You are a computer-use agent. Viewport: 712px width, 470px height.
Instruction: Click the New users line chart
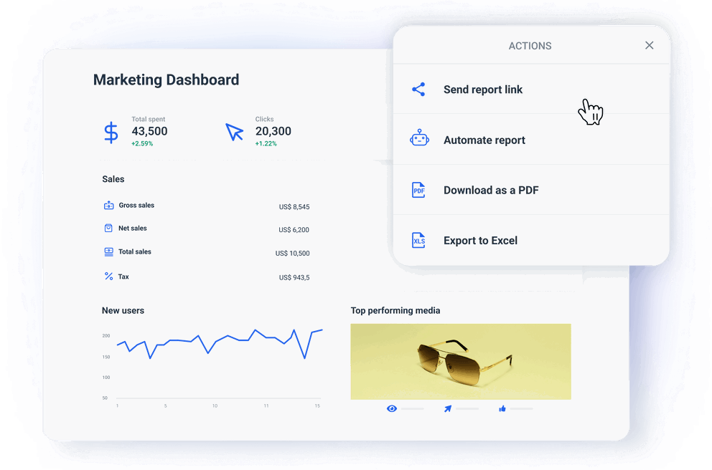pyautogui.click(x=215, y=351)
